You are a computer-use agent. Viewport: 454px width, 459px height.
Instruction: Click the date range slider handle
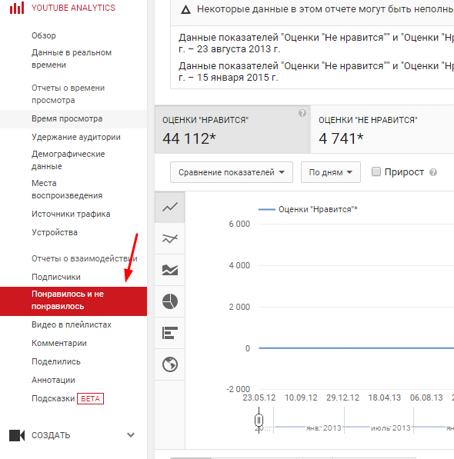[259, 421]
